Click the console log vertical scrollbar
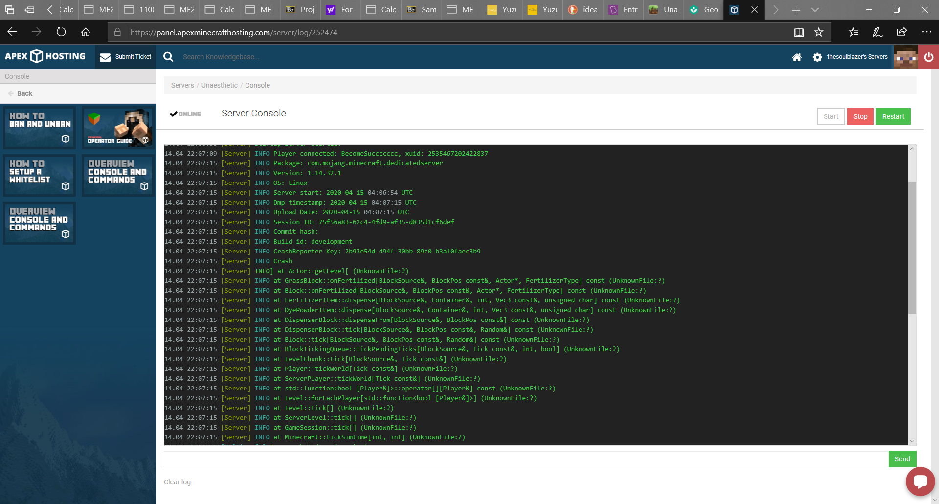This screenshot has width=939, height=504. pos(912,247)
